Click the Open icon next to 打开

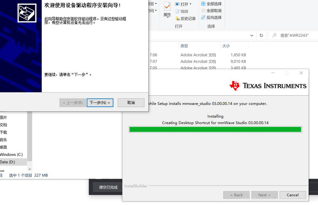tap(177, 4)
